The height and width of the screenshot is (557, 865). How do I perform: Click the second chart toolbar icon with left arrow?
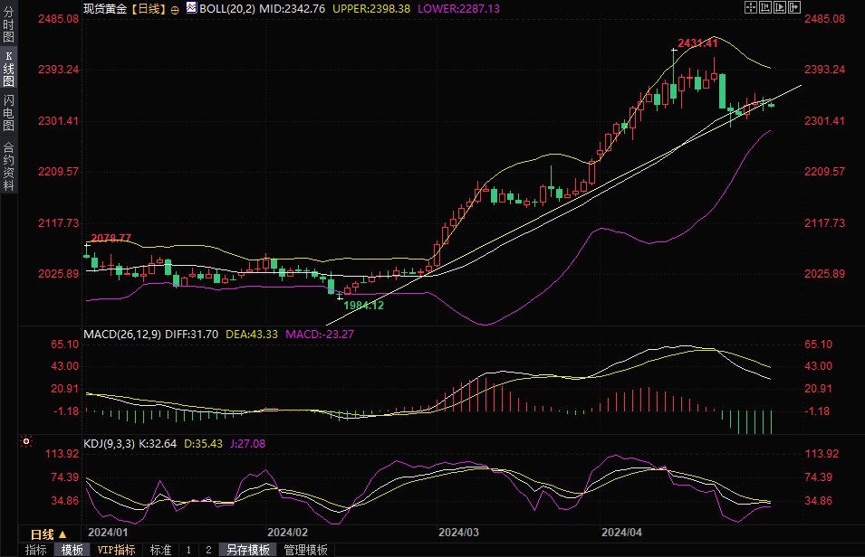[765, 7]
